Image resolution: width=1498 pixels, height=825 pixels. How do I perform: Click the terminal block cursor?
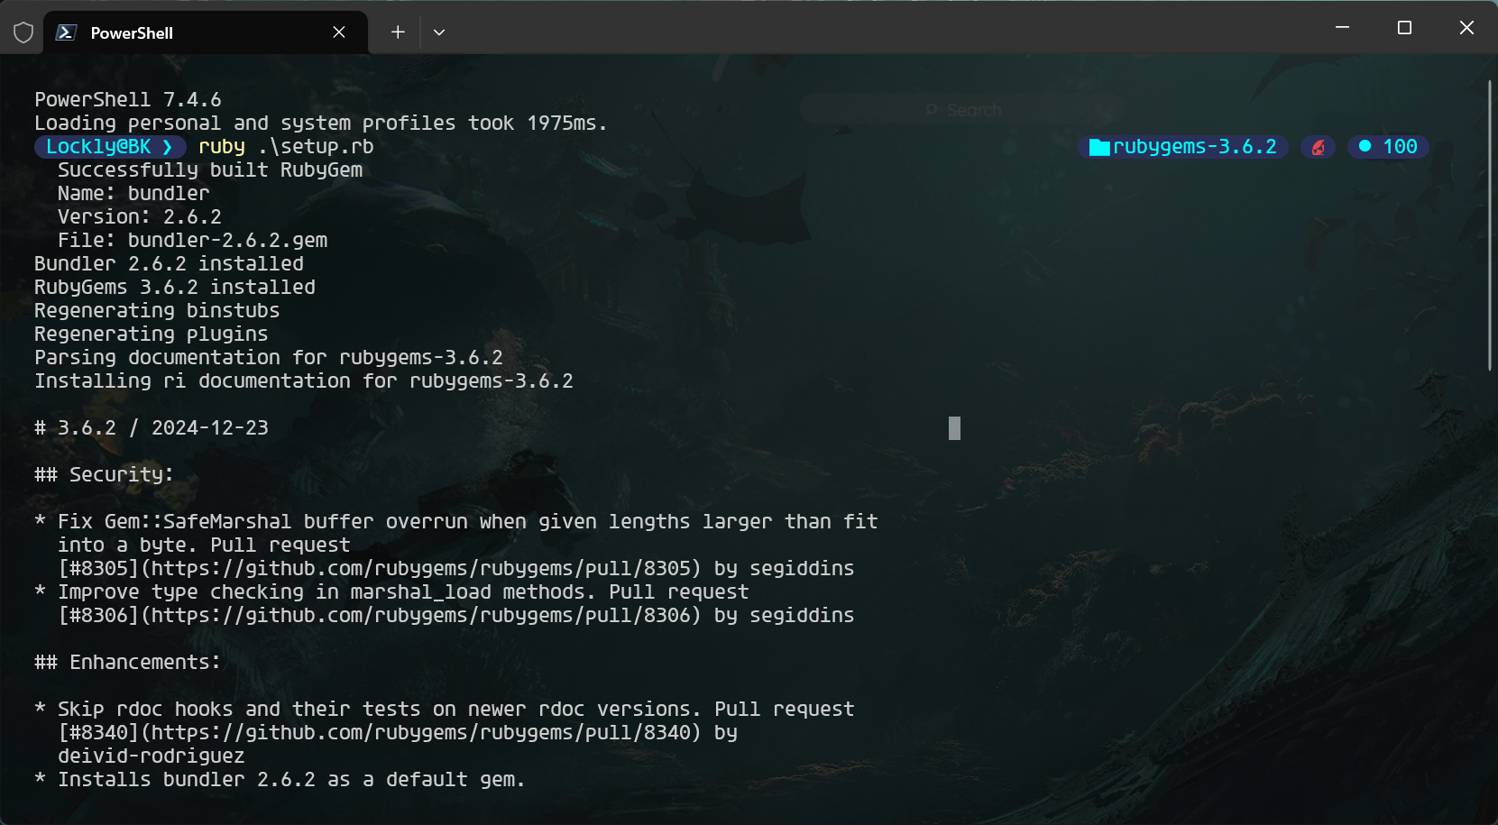[954, 428]
